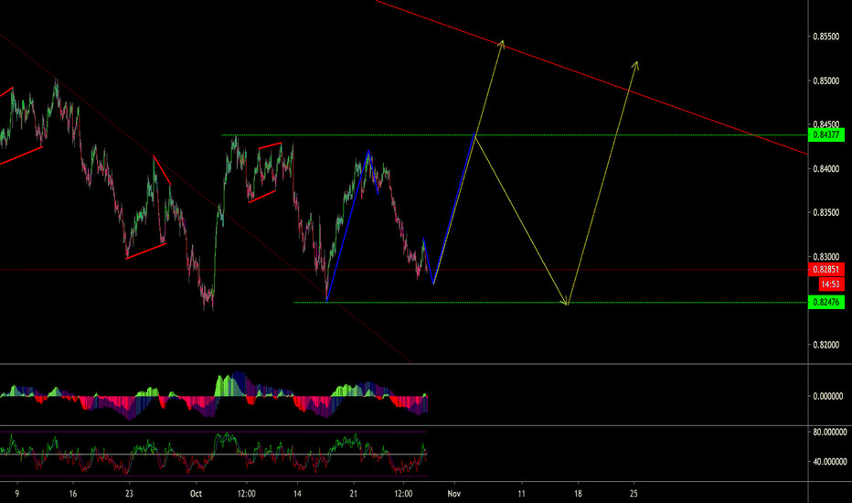Click the 0.000000 histogram axis value
Screen dimensions: 852x503
827,396
